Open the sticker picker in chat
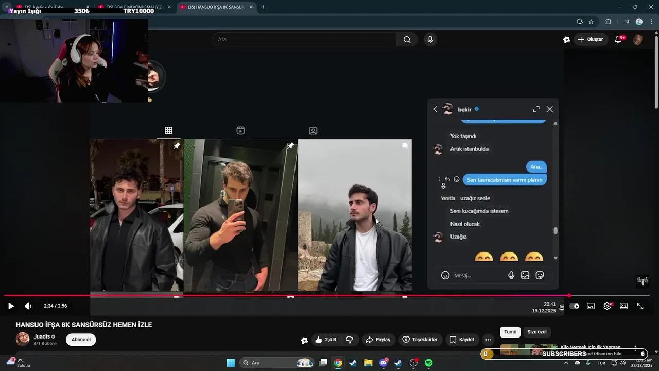This screenshot has width=659, height=371. click(x=540, y=275)
